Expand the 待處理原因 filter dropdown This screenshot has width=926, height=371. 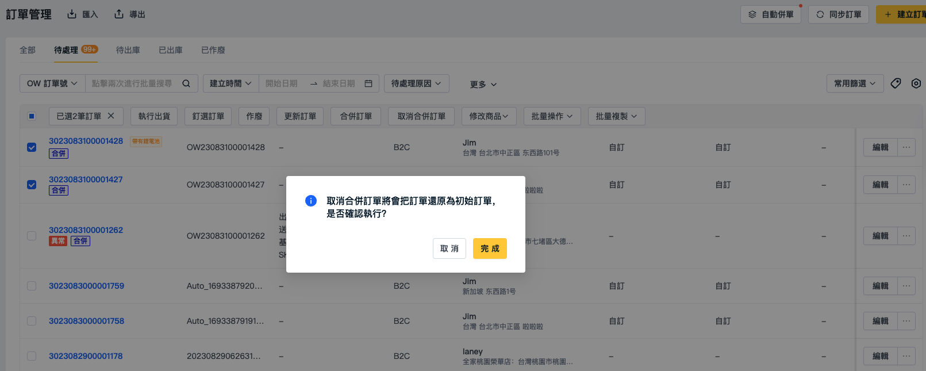point(417,83)
